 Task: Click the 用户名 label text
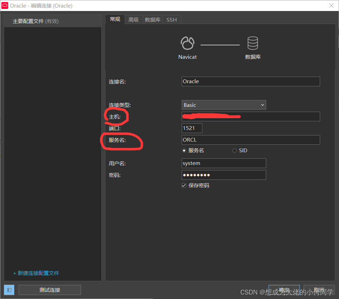(x=117, y=164)
